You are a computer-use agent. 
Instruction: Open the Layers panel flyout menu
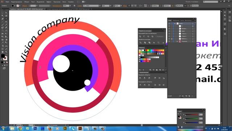[195, 20]
